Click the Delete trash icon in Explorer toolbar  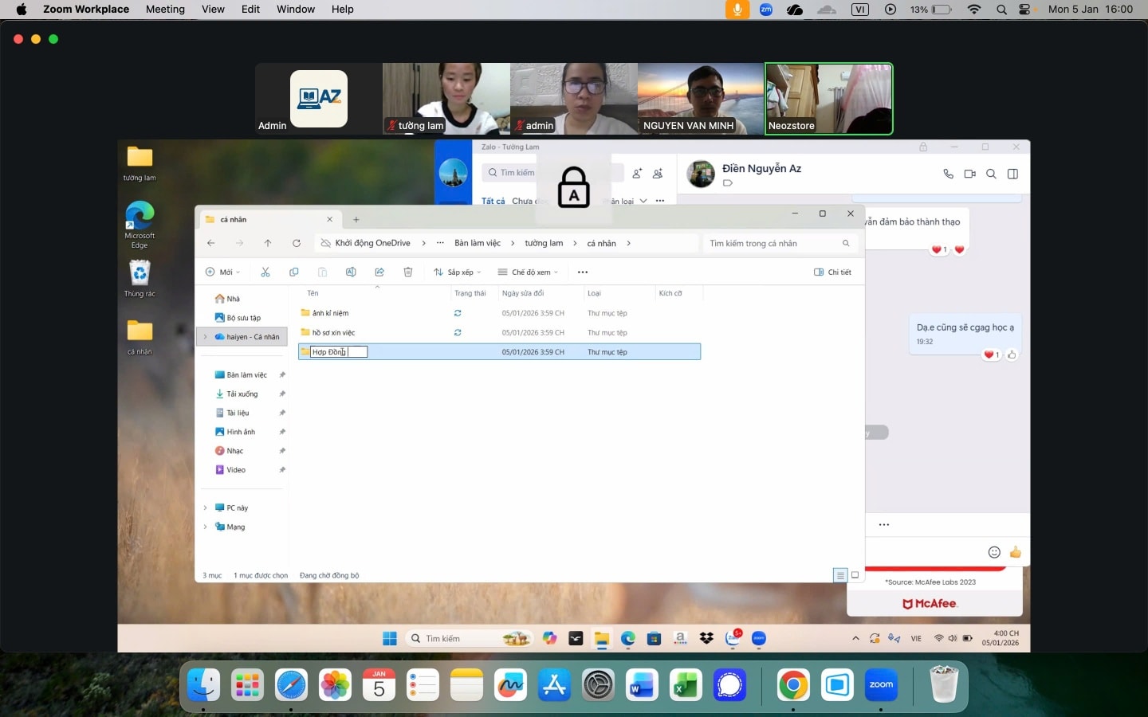click(x=408, y=272)
